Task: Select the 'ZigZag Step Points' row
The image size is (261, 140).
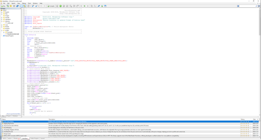Action: coord(130,123)
